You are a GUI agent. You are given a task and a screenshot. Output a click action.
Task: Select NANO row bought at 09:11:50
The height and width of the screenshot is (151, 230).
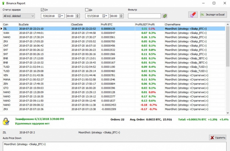114,101
